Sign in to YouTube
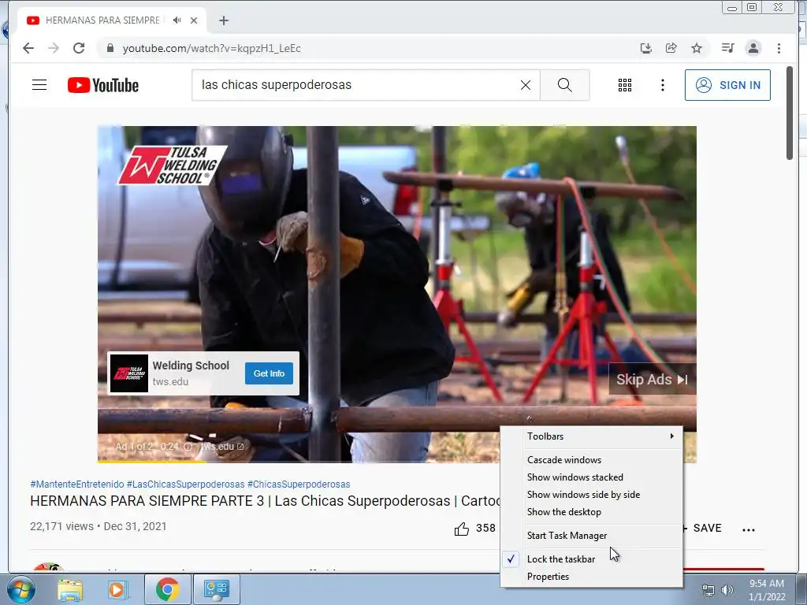This screenshot has width=807, height=605. (727, 85)
